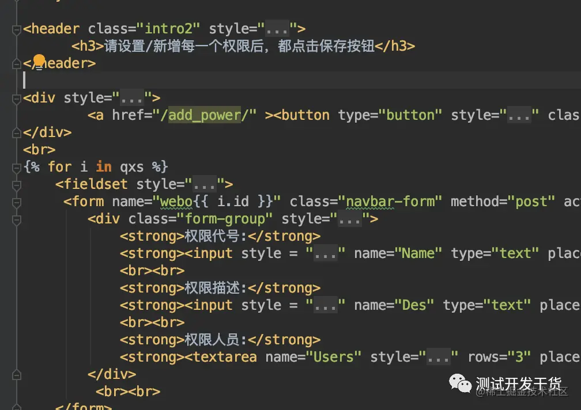Expand folded style of the button tag

pyautogui.click(x=519, y=115)
